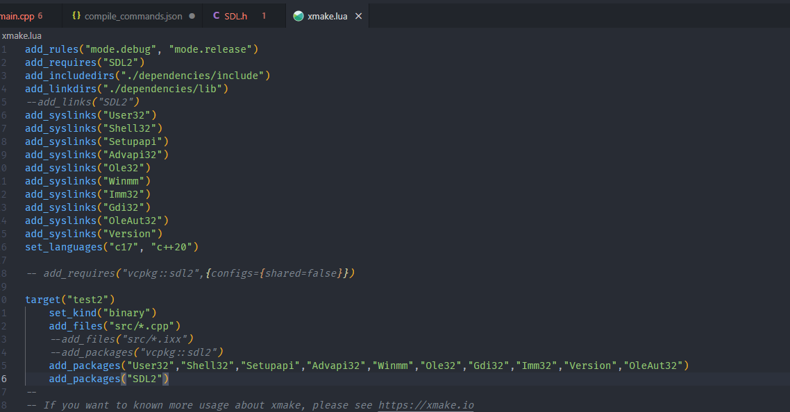This screenshot has height=412, width=790.
Task: Close the xmake.lua tab
Action: coord(359,16)
